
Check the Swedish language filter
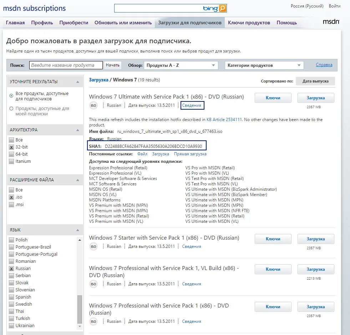point(11,304)
